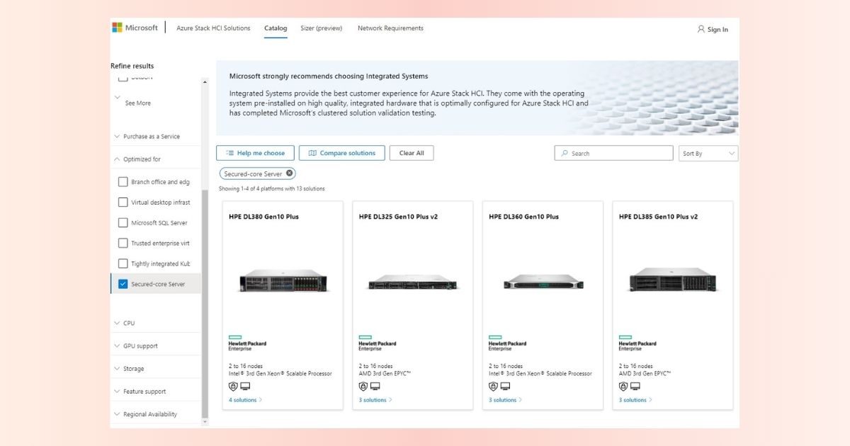Click the Sign In link
Image resolution: width=850 pixels, height=446 pixels.
tap(713, 29)
